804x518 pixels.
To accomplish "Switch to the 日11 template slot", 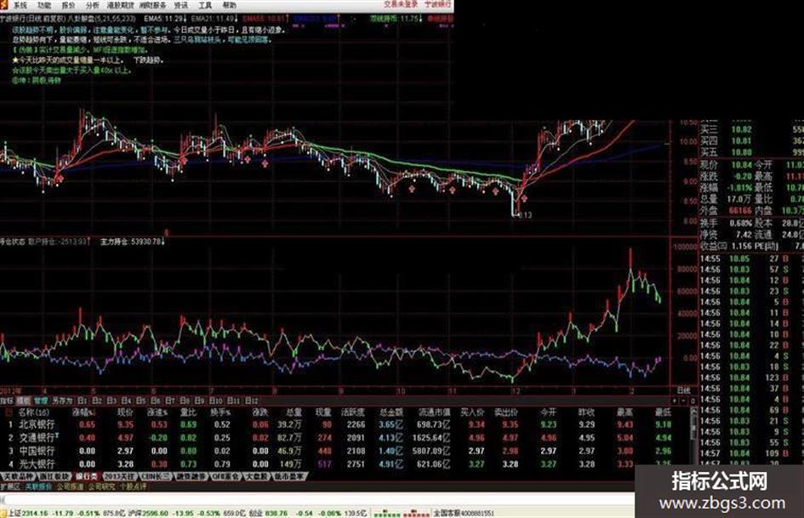I will tap(233, 401).
